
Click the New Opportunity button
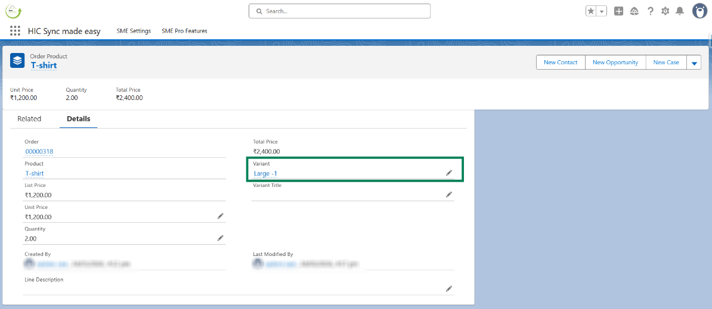pos(615,63)
